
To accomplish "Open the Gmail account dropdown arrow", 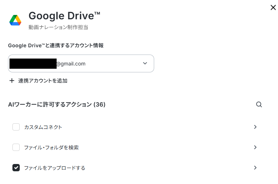I will (x=145, y=63).
